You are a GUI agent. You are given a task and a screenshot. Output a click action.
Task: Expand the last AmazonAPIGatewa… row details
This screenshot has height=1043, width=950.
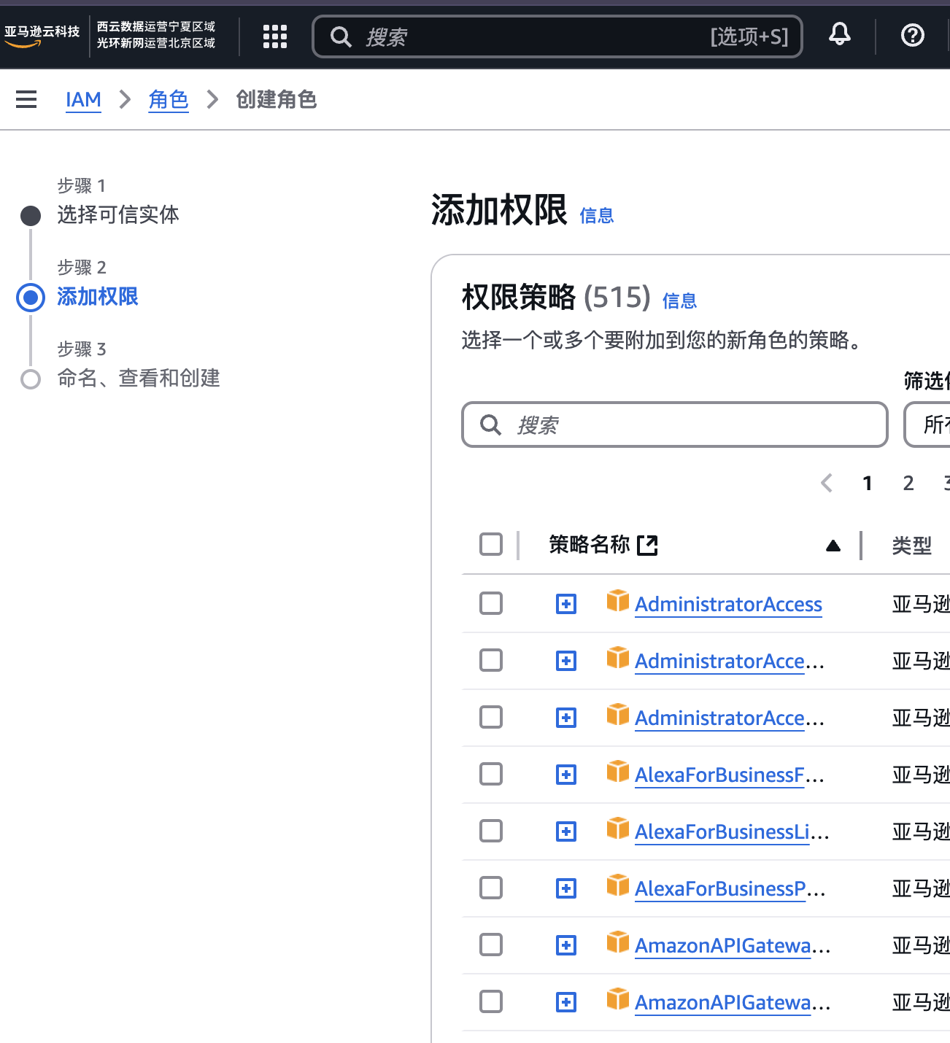(566, 1002)
